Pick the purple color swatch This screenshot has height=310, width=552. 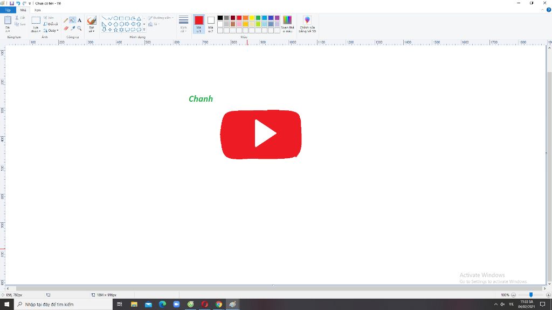(x=277, y=18)
